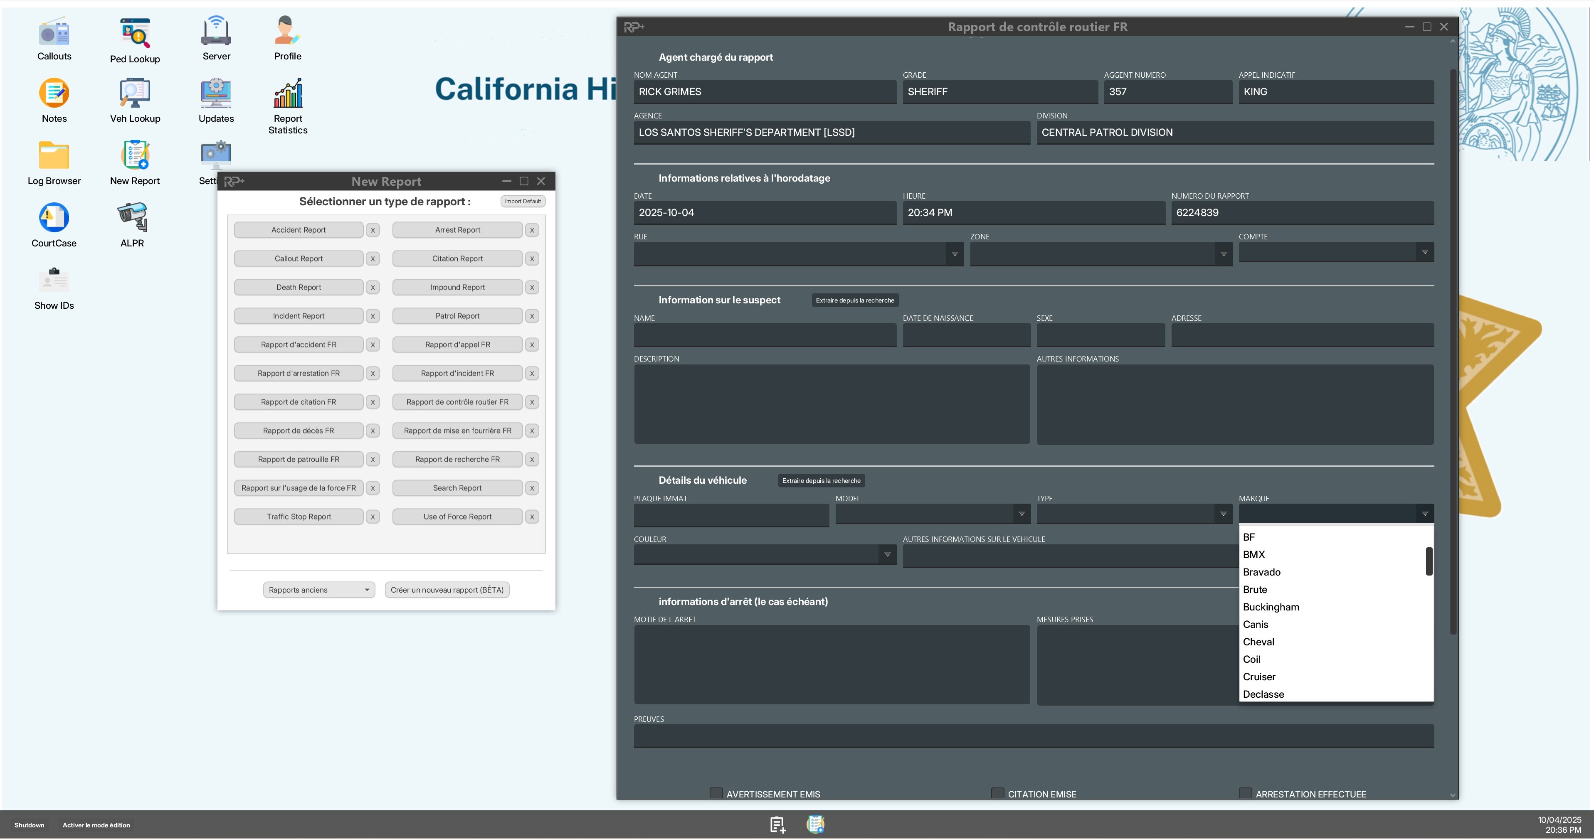Check the AVERTISSEMENT EMIS checkbox
Viewport: 1594px width, 839px height.
pos(716,793)
